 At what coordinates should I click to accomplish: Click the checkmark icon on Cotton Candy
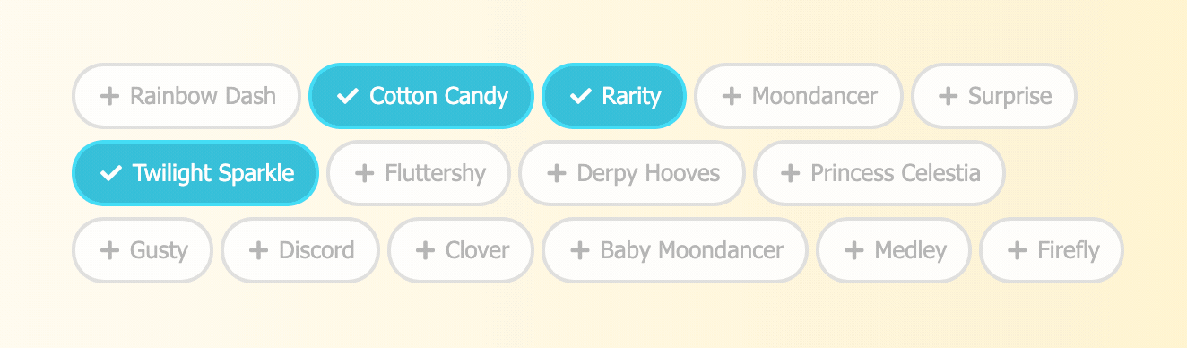tap(348, 96)
